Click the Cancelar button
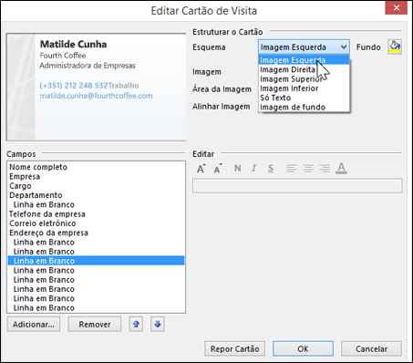Image resolution: width=413 pixels, height=363 pixels. click(x=371, y=348)
